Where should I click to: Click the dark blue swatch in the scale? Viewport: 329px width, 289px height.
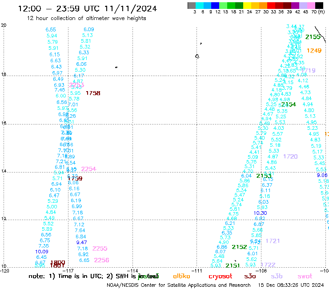[x=215, y=5]
